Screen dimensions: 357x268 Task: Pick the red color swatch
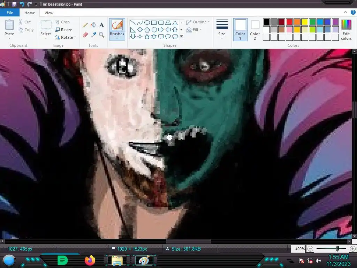(x=289, y=22)
